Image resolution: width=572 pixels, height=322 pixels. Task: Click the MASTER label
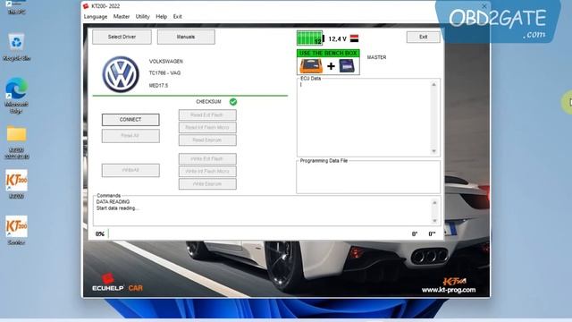point(376,57)
